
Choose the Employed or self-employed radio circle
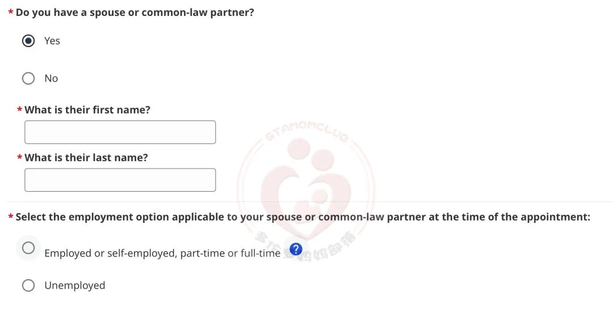(28, 248)
